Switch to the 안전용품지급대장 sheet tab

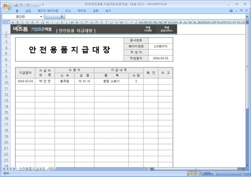pos(32,169)
